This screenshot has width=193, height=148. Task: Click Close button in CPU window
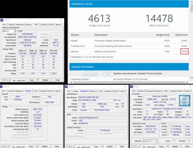pyautogui.click(x=187, y=146)
